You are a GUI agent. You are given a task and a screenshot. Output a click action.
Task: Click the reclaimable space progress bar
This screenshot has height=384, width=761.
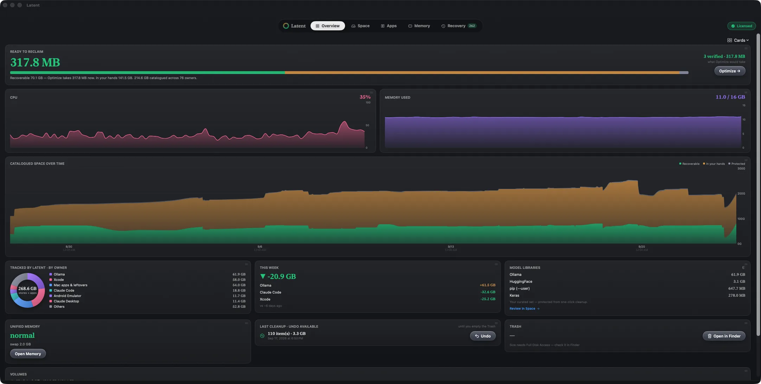click(349, 73)
